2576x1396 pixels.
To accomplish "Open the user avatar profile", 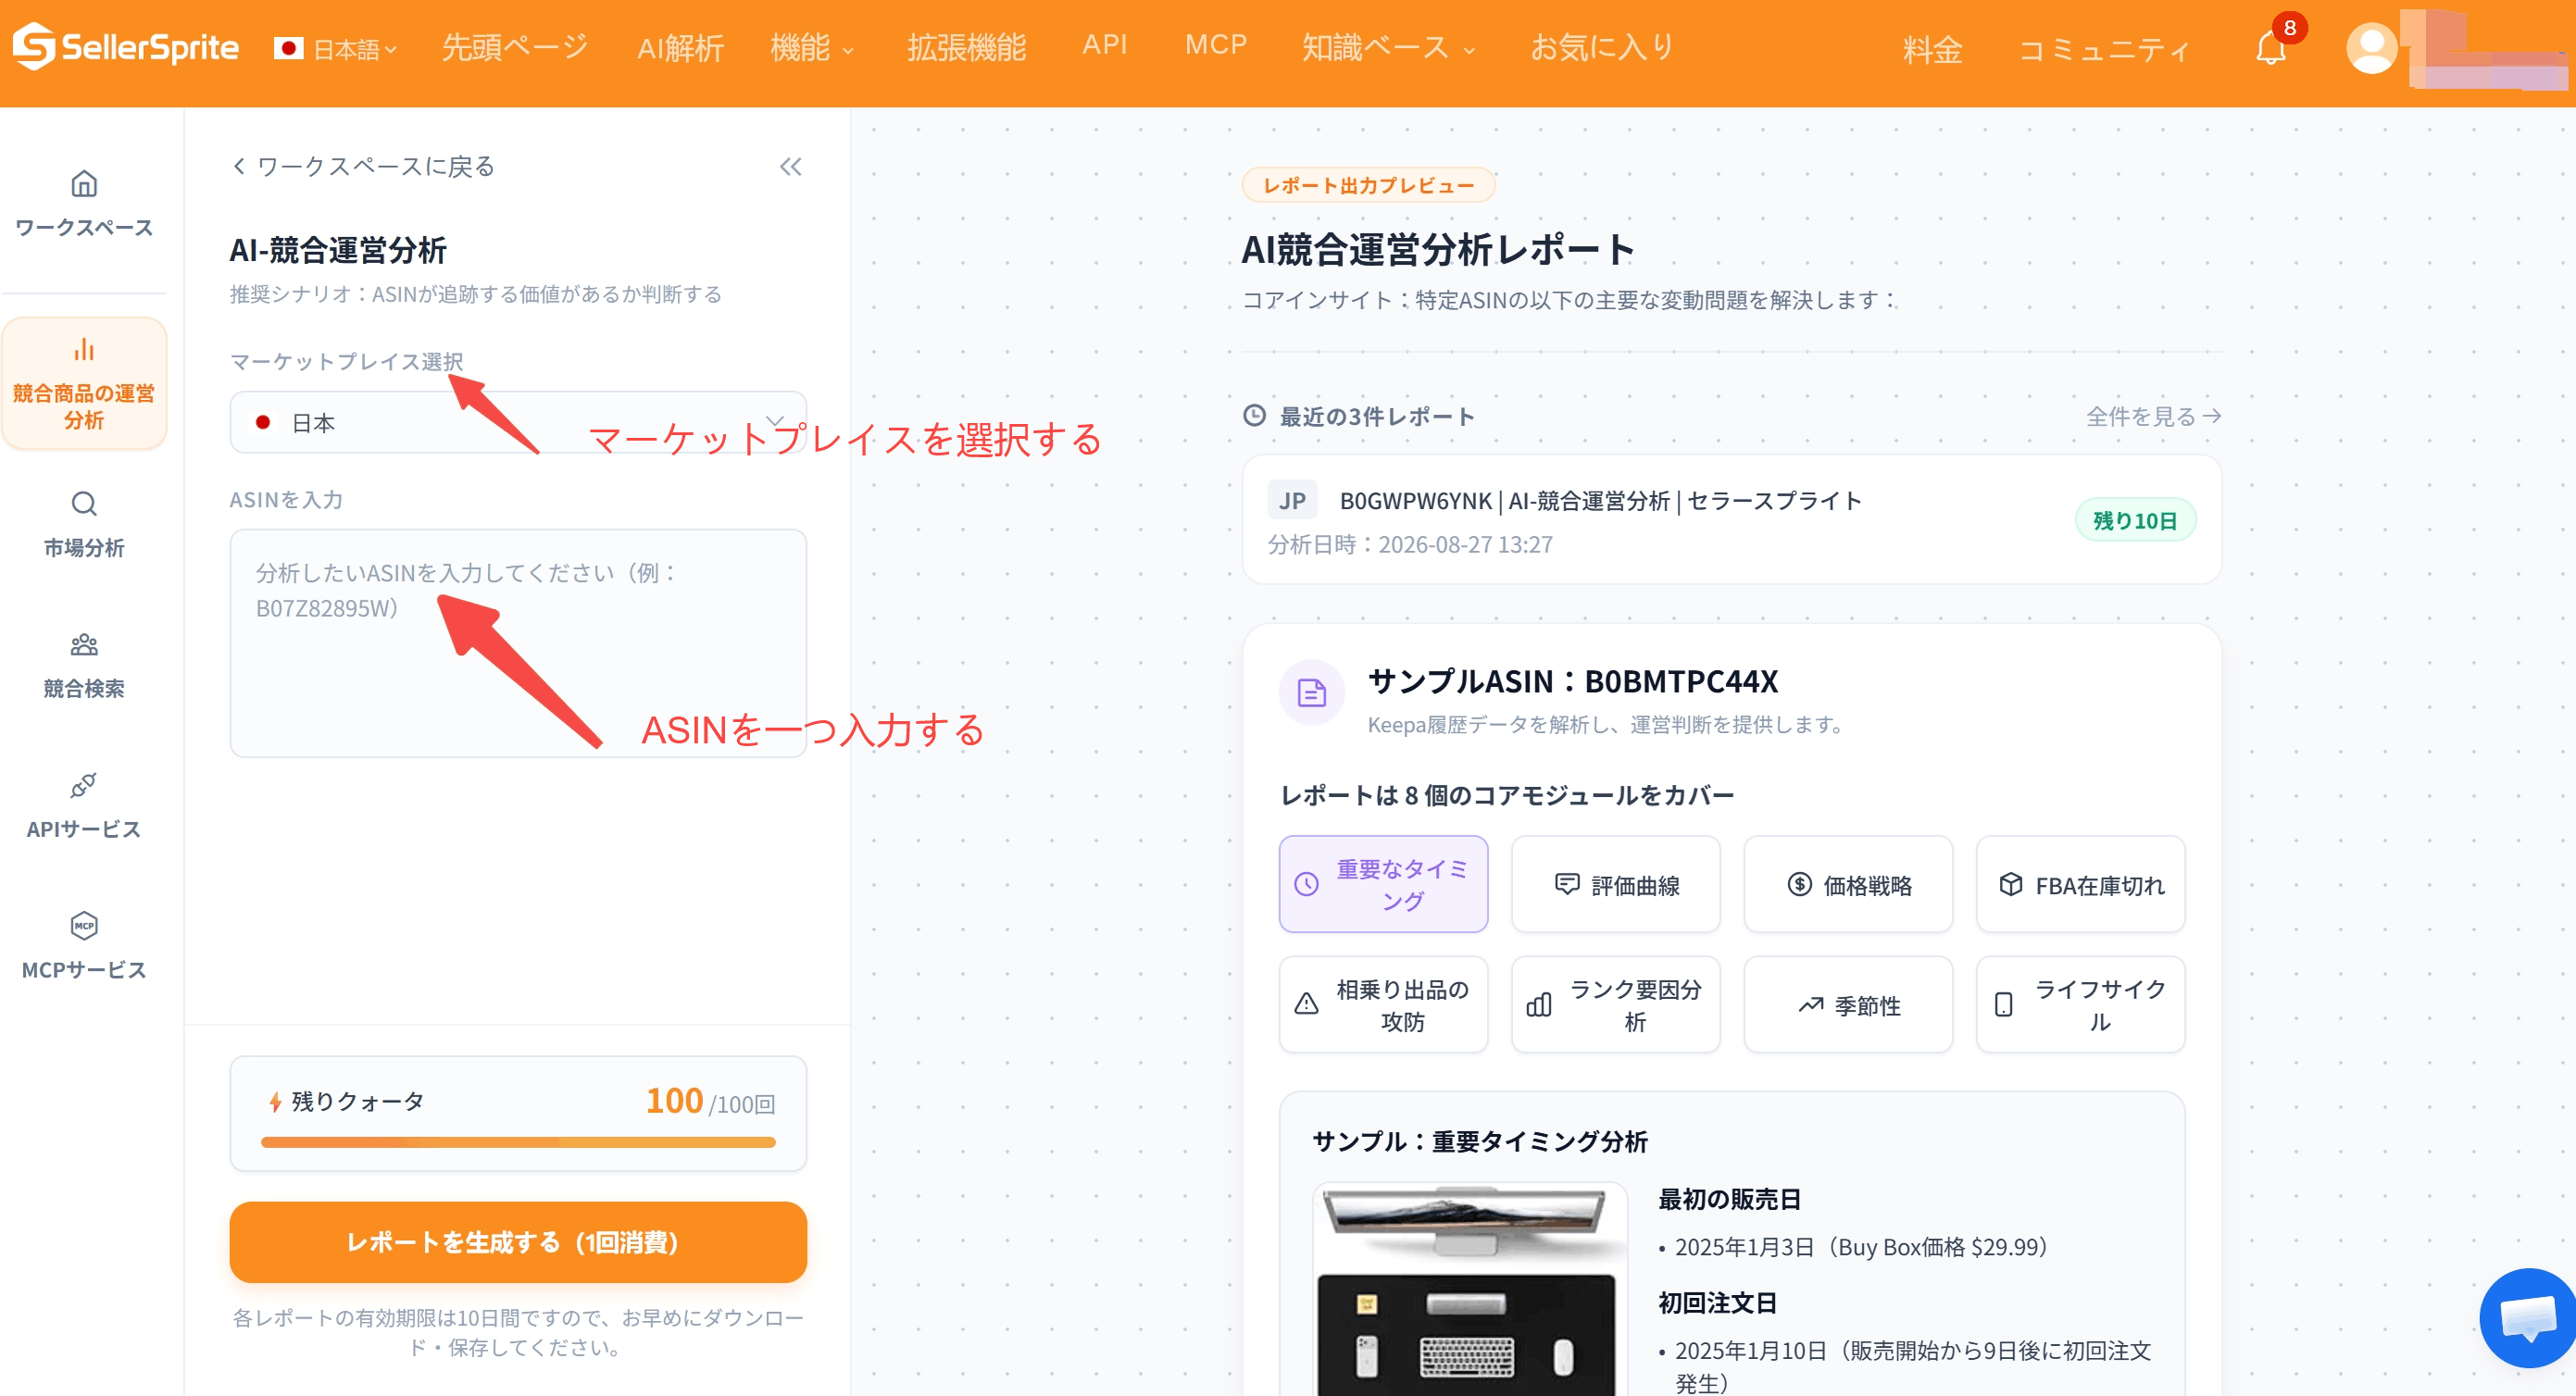I will pyautogui.click(x=2371, y=47).
